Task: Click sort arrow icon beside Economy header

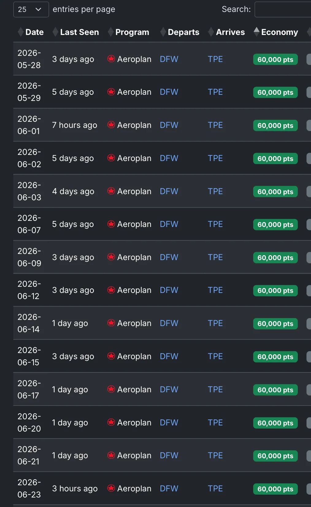Action: 257,32
